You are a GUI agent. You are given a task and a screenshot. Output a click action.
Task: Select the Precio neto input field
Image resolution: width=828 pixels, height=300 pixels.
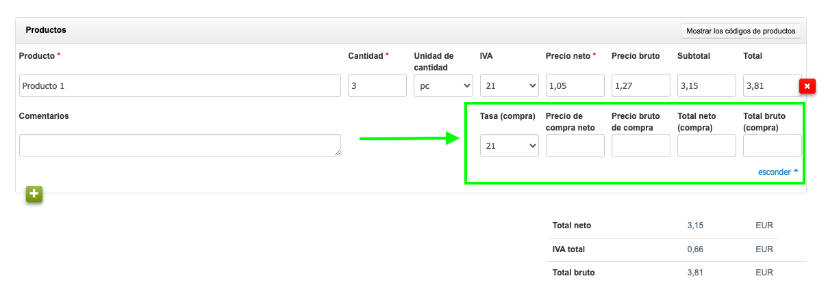click(x=575, y=86)
